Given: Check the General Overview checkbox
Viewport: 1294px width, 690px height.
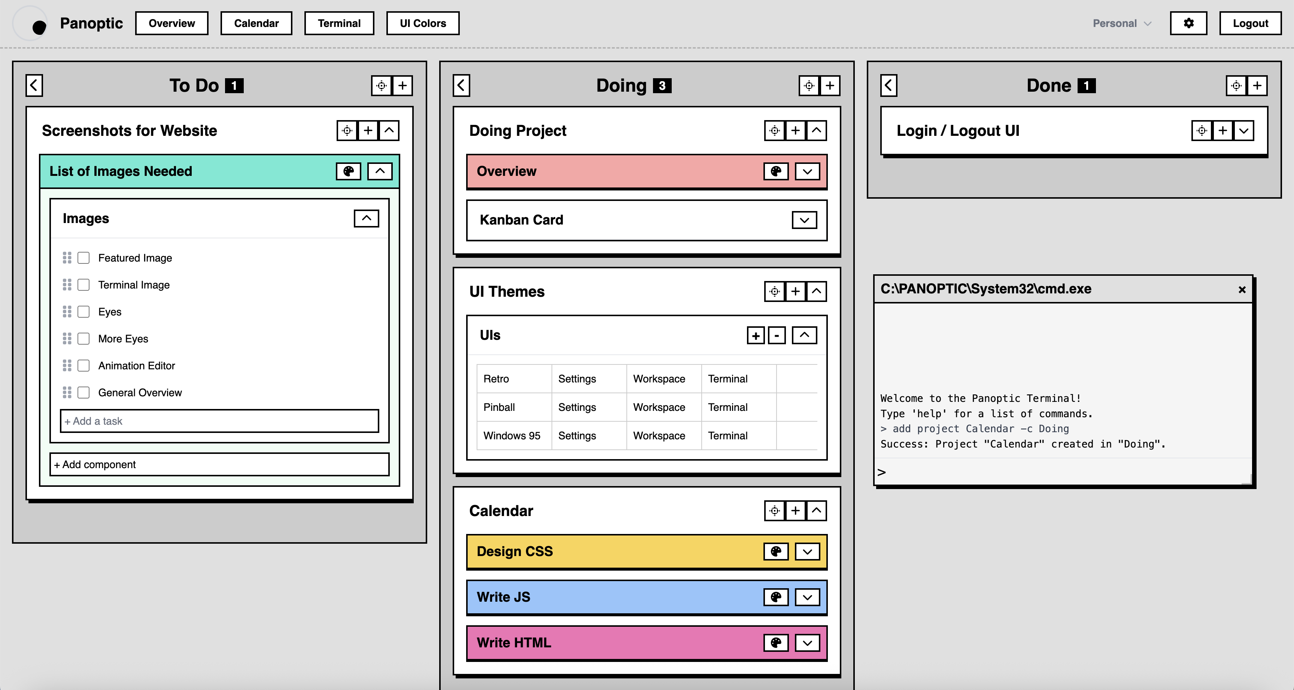Looking at the screenshot, I should click(84, 393).
